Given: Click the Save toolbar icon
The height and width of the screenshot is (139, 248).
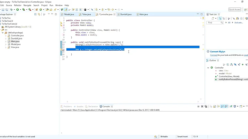Looking at the screenshot, I should 3,10.
